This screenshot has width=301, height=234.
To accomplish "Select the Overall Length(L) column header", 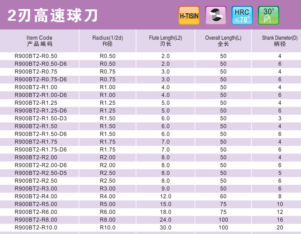I will click(x=223, y=41).
